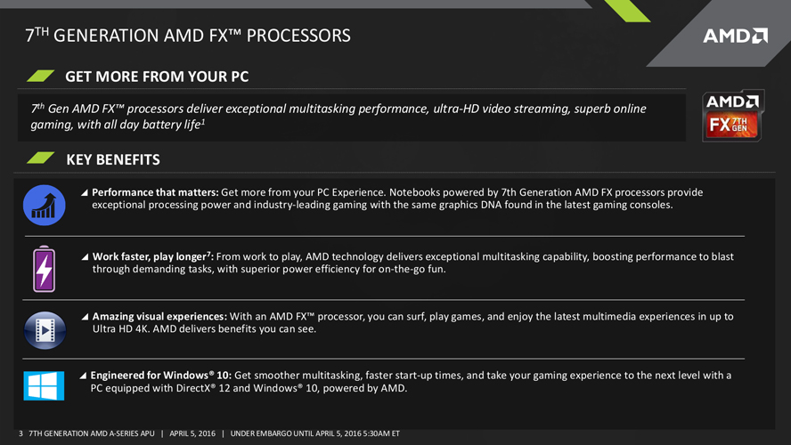
Task: Click the embargo notice text in footer
Action: coord(314,433)
